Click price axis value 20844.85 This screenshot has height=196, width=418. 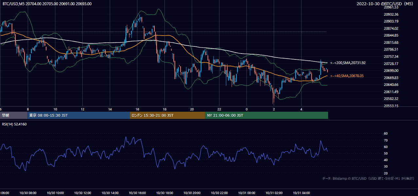coord(391,35)
